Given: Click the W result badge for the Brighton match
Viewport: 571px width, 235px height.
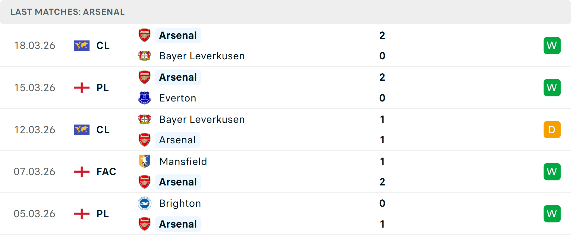Looking at the screenshot, I should pyautogui.click(x=552, y=214).
